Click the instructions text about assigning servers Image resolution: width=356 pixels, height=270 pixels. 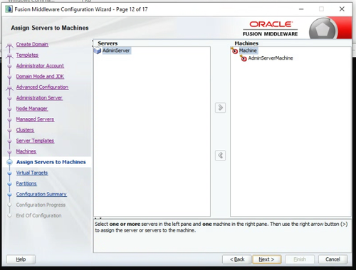221,227
